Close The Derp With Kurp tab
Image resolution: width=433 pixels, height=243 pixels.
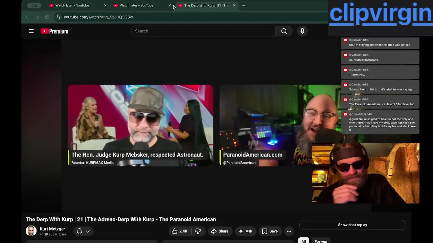click(x=234, y=5)
